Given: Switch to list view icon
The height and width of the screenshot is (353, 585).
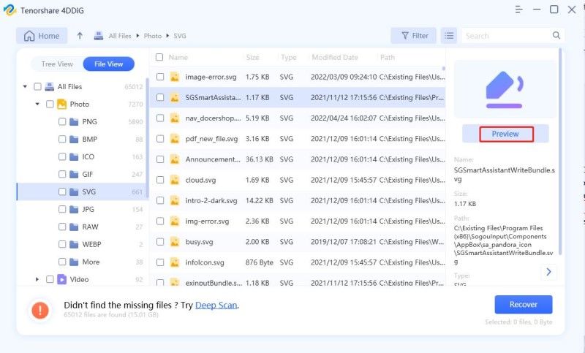Looking at the screenshot, I should coord(449,36).
